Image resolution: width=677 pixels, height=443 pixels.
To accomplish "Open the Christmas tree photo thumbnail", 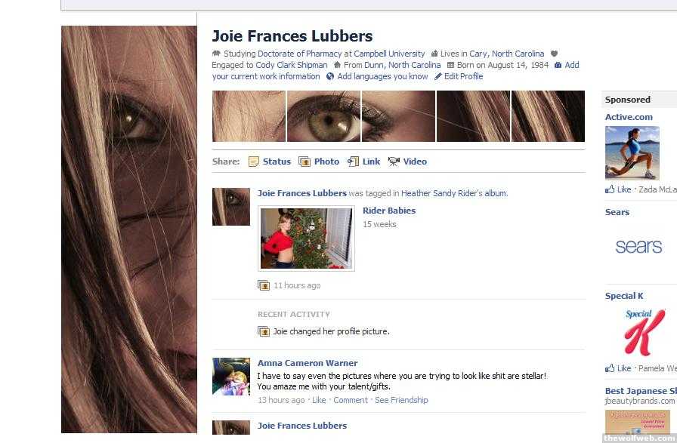I will [x=306, y=238].
